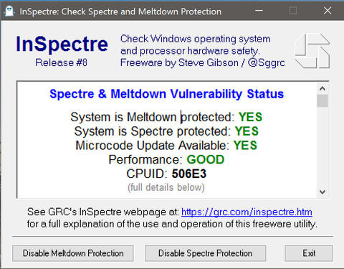Viewport: 344px width, 269px height.
Task: Click the scroll down arrow in the status panel
Action: [x=322, y=192]
